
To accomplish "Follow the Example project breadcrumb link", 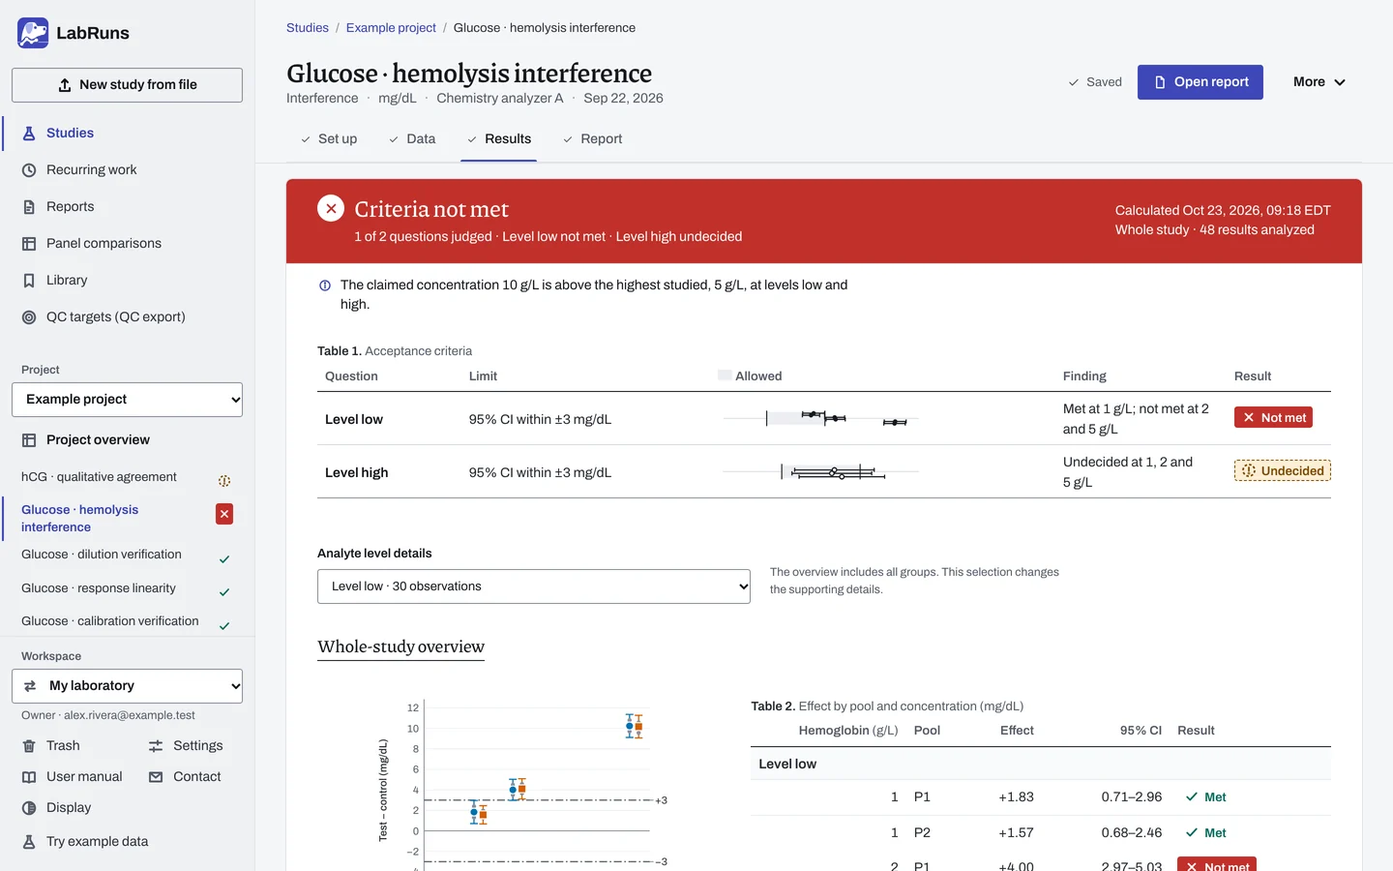I will point(391,28).
